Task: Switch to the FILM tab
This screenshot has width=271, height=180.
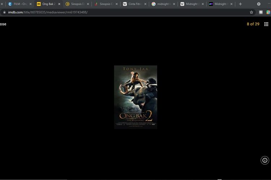Action: click(x=19, y=4)
